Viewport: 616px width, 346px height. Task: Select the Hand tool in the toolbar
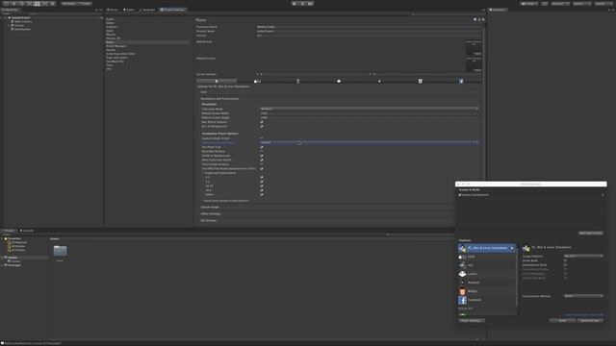[7, 4]
